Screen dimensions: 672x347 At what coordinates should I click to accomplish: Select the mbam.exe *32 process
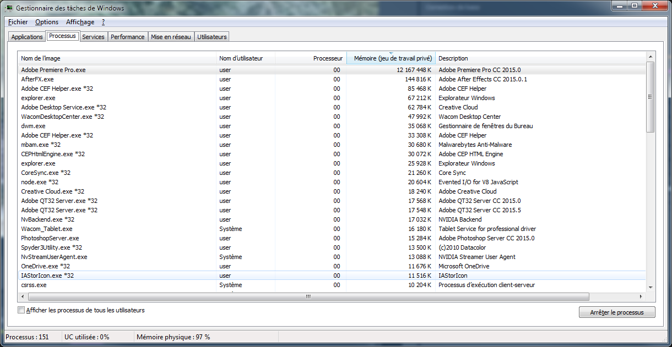tap(332, 145)
